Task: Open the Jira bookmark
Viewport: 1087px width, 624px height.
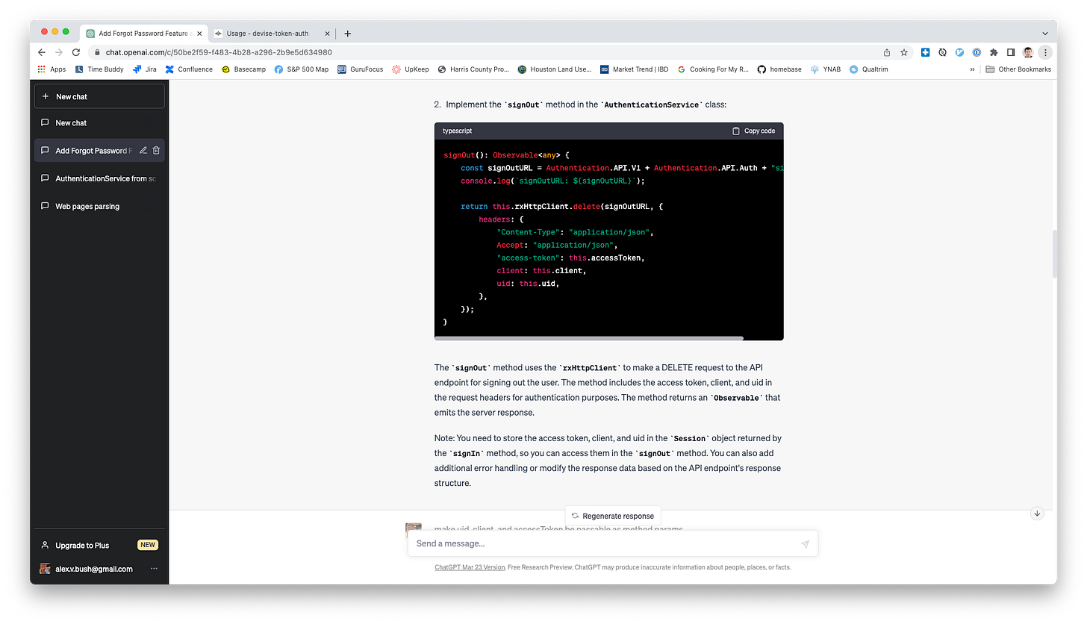Action: coord(144,69)
